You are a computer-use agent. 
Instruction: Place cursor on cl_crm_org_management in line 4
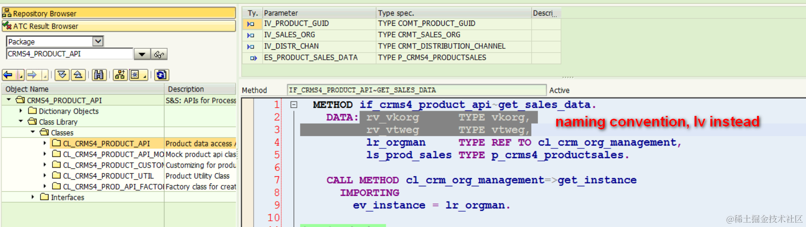607,142
